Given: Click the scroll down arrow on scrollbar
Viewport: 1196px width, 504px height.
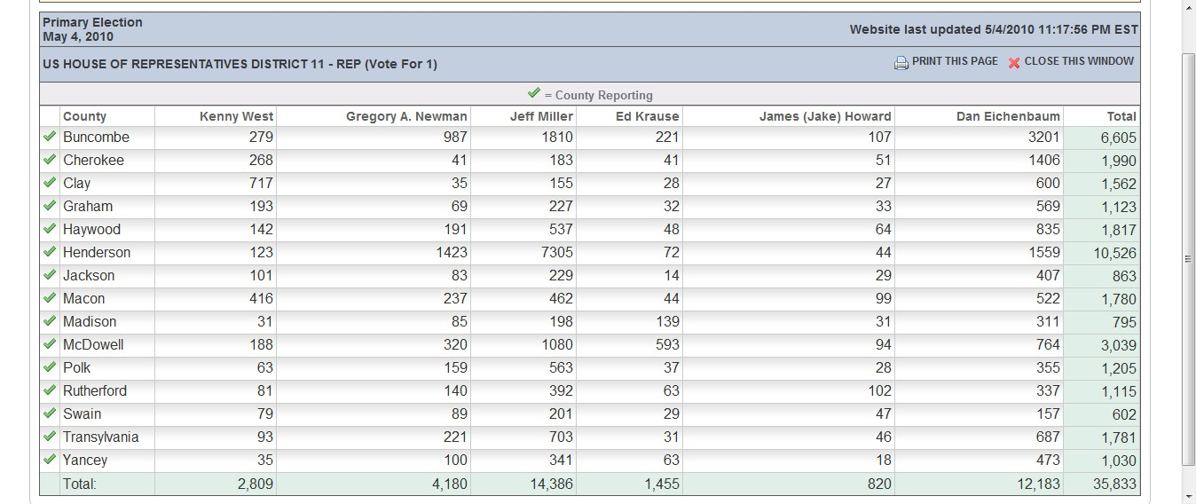Looking at the screenshot, I should coord(1189,495).
